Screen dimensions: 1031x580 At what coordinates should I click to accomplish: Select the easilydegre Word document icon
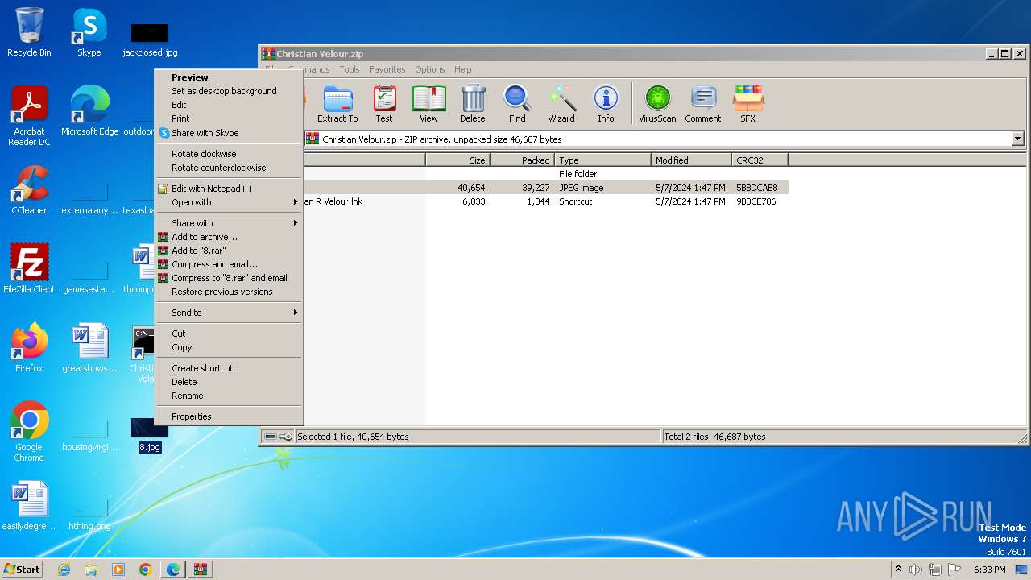click(29, 506)
